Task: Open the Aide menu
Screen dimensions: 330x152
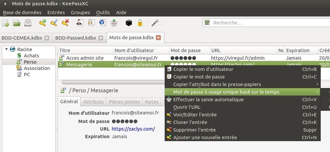Action: pyautogui.click(x=121, y=13)
